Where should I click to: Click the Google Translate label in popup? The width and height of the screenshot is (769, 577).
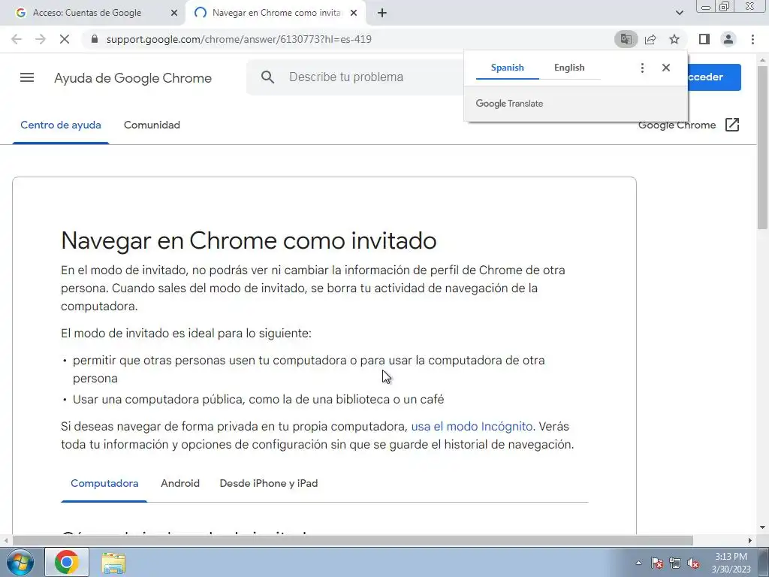[x=509, y=104]
